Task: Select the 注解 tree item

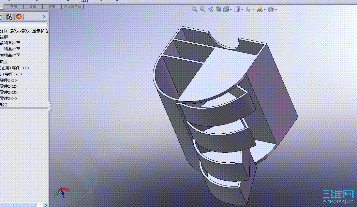Action: tap(4, 37)
